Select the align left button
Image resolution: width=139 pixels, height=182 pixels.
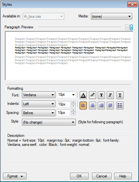[x=83, y=106]
